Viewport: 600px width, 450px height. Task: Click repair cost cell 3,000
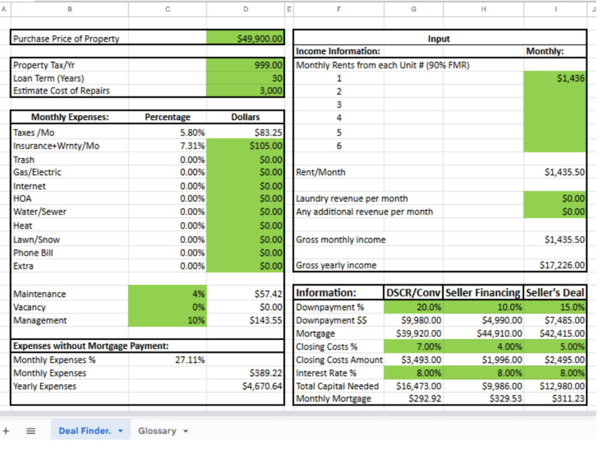[x=245, y=91]
